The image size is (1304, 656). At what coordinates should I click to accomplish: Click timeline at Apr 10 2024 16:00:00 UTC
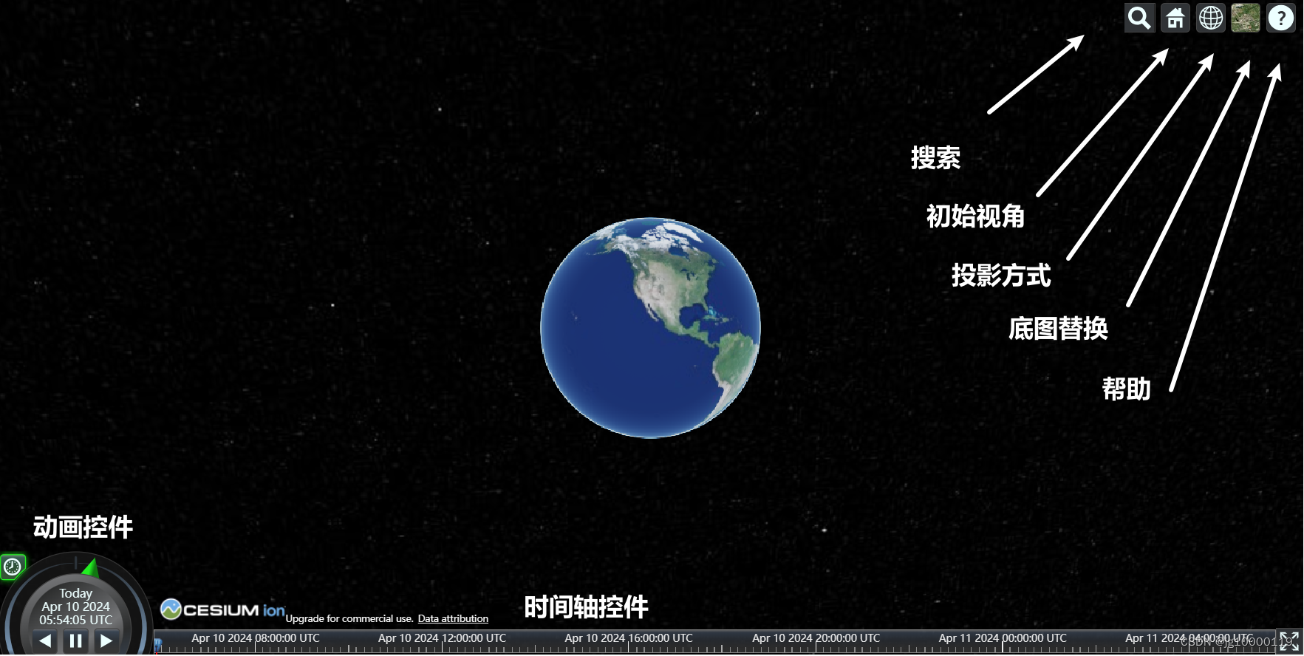[629, 638]
